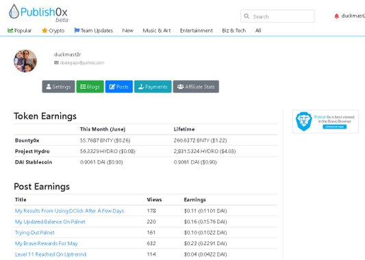This screenshot has width=365, height=260.
Task: Open the Settings button
Action: tap(58, 86)
